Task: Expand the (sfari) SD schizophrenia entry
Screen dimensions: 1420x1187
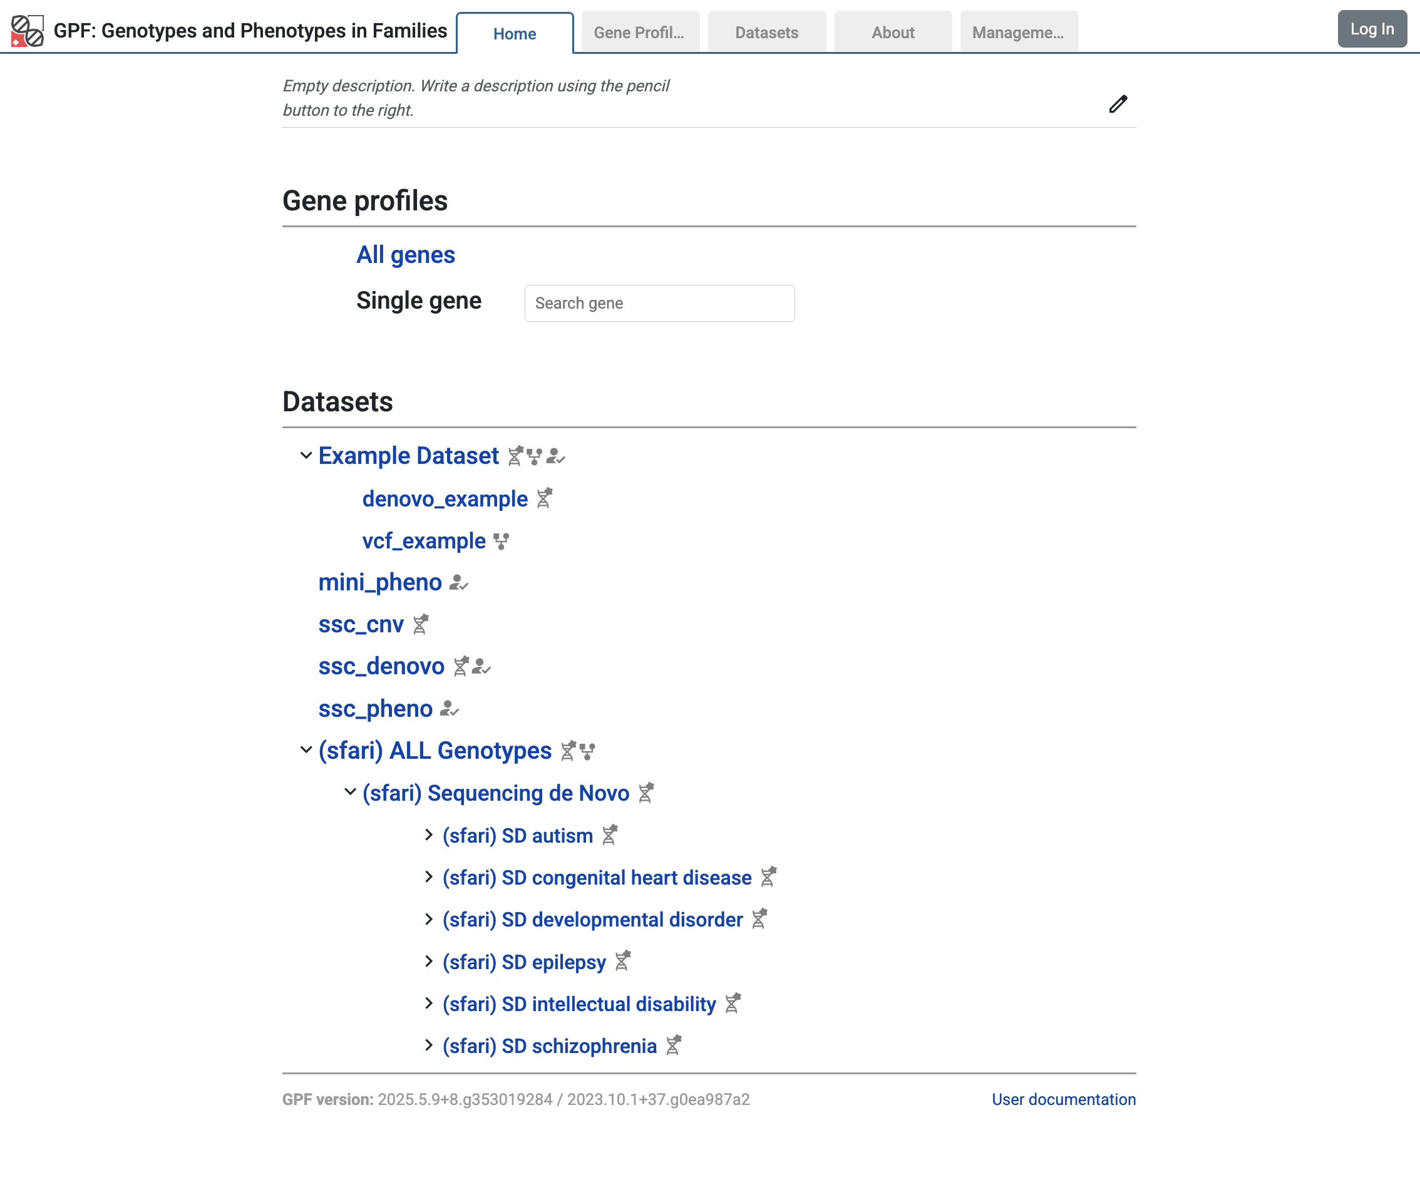Action: pyautogui.click(x=430, y=1045)
